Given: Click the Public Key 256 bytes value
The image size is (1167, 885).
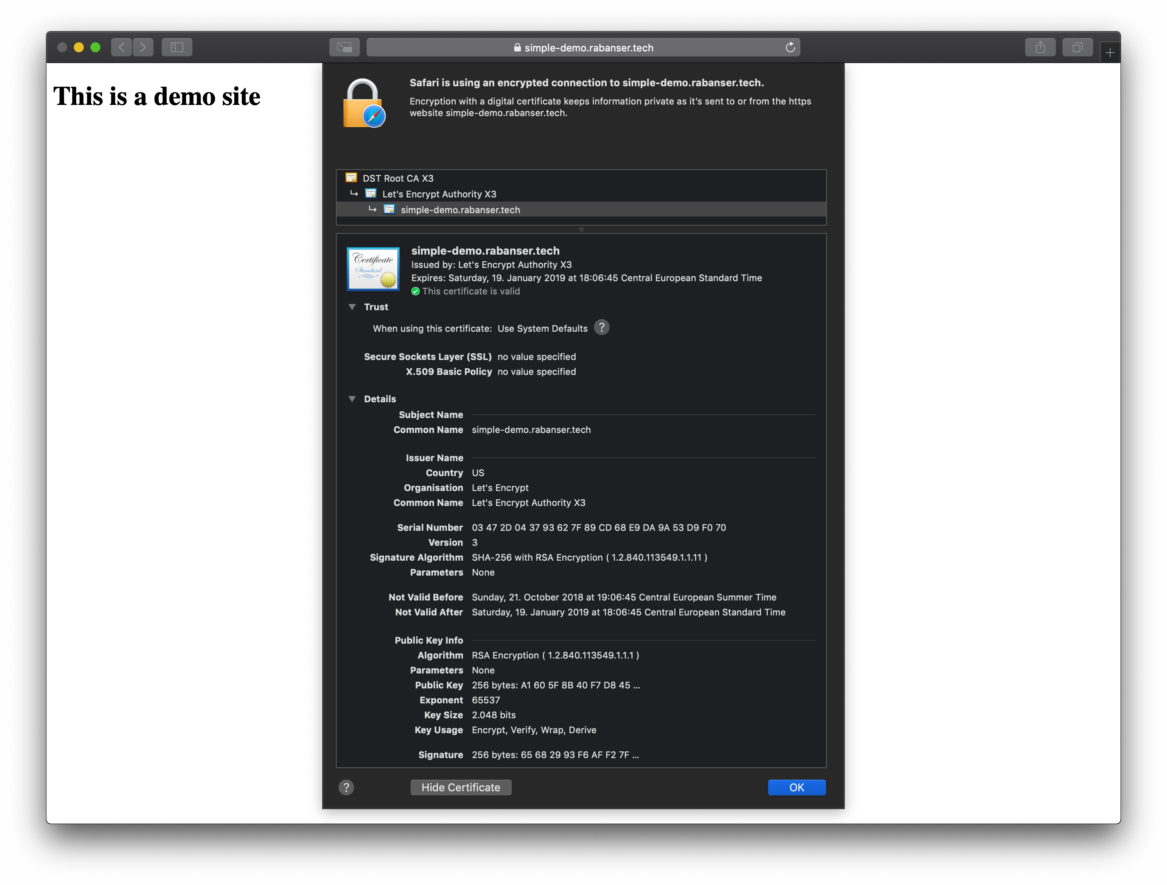Looking at the screenshot, I should click(x=556, y=686).
